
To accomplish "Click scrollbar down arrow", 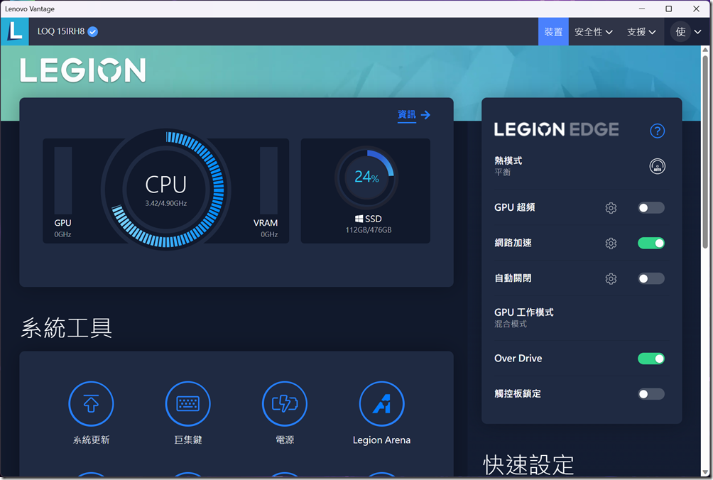I will pos(705,472).
